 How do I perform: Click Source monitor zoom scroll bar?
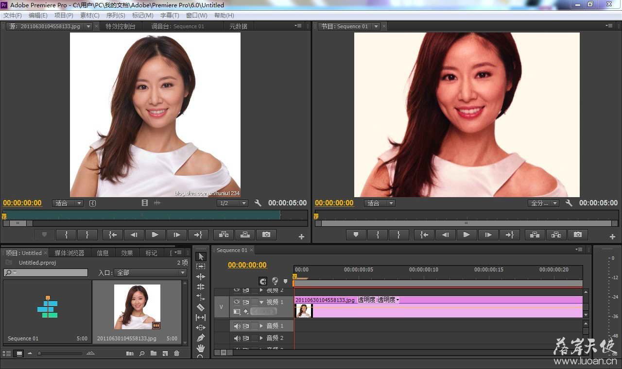point(18,223)
